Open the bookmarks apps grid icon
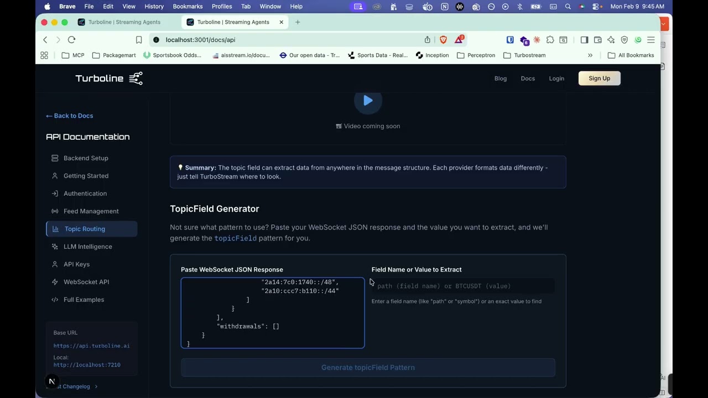This screenshot has width=708, height=398. point(44,55)
